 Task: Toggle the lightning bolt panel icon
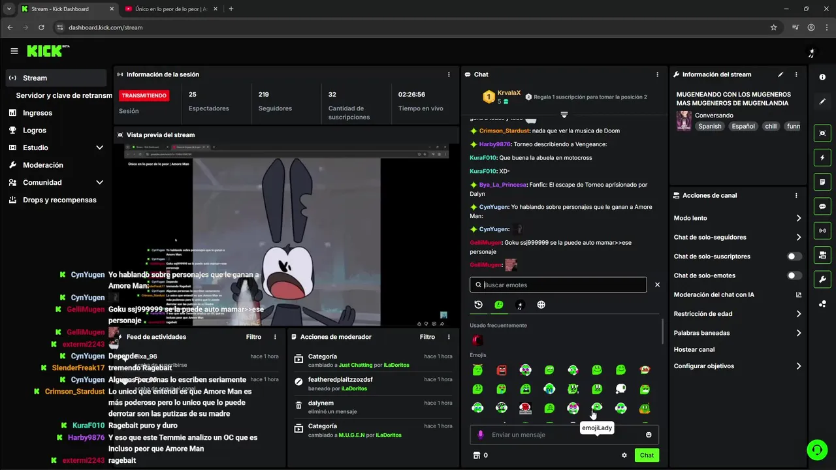(x=822, y=157)
